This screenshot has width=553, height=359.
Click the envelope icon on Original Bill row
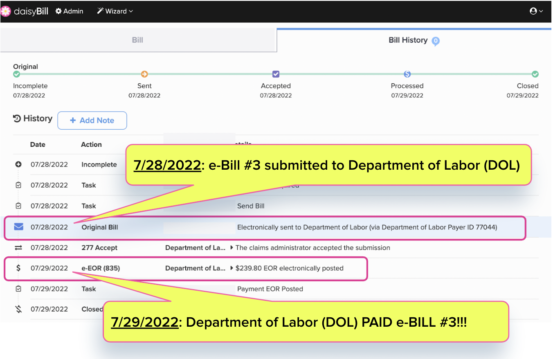click(18, 227)
